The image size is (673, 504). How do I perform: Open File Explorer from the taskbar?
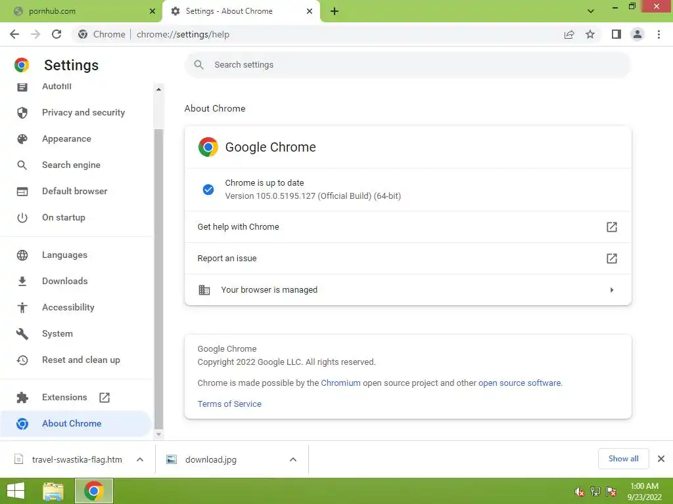(x=53, y=491)
